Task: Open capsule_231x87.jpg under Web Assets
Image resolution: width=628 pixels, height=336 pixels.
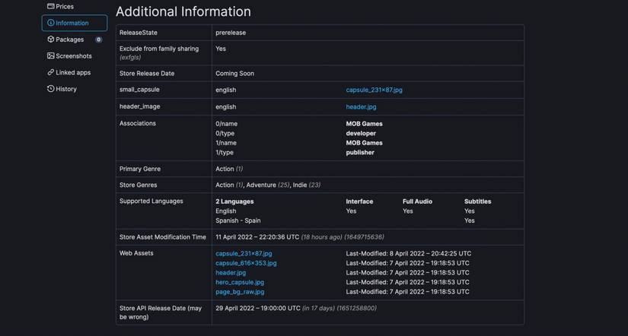Action: pos(244,253)
